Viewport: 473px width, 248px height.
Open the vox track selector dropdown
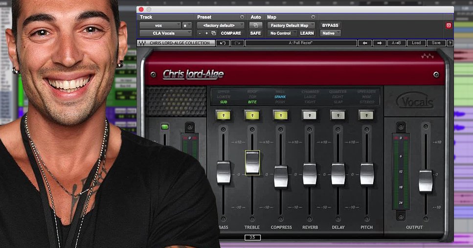(160, 25)
